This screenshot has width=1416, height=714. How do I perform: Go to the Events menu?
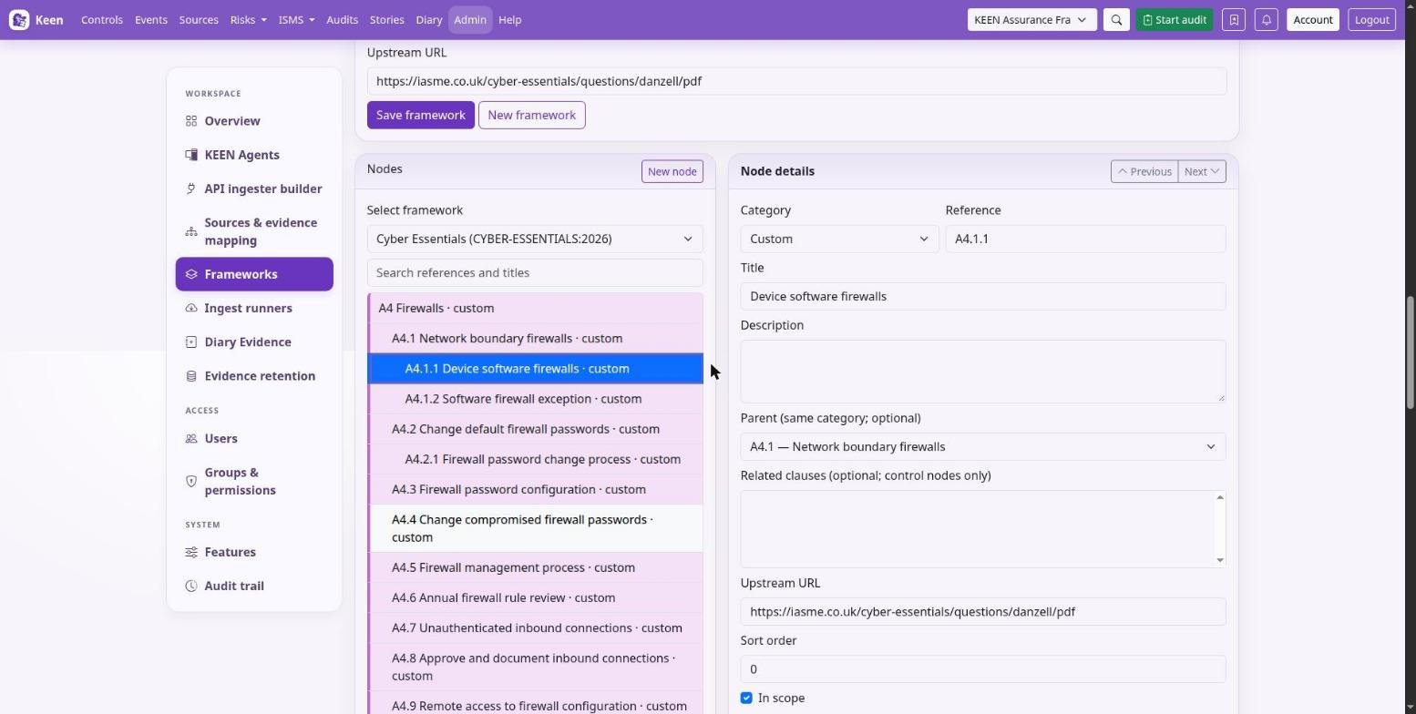click(151, 20)
